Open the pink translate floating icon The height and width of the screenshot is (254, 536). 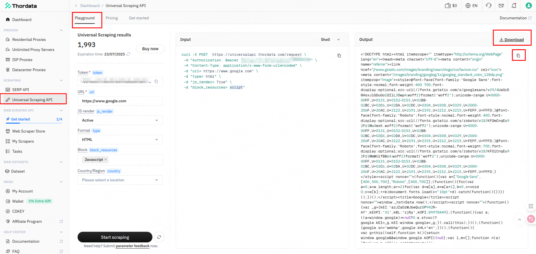tap(531, 219)
